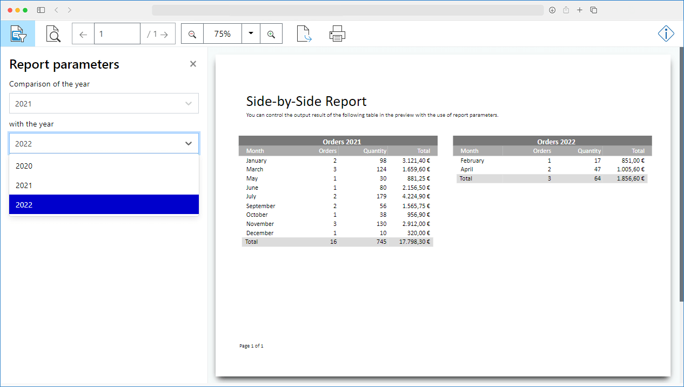684x387 pixels.
Task: Click the page number input field
Action: click(117, 33)
